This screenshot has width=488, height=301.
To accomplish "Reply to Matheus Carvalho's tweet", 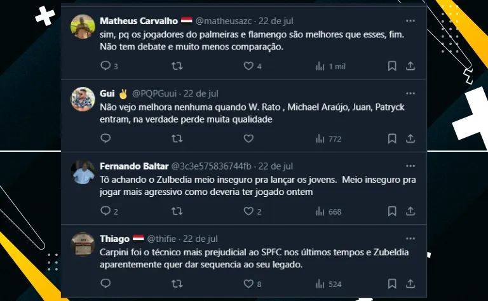I will pos(105,66).
